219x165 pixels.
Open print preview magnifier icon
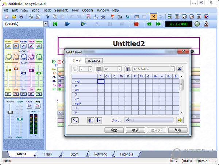pos(38,17)
